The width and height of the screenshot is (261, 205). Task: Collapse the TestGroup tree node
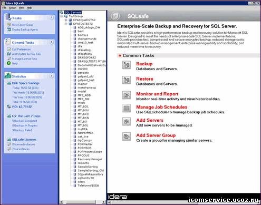point(62,16)
